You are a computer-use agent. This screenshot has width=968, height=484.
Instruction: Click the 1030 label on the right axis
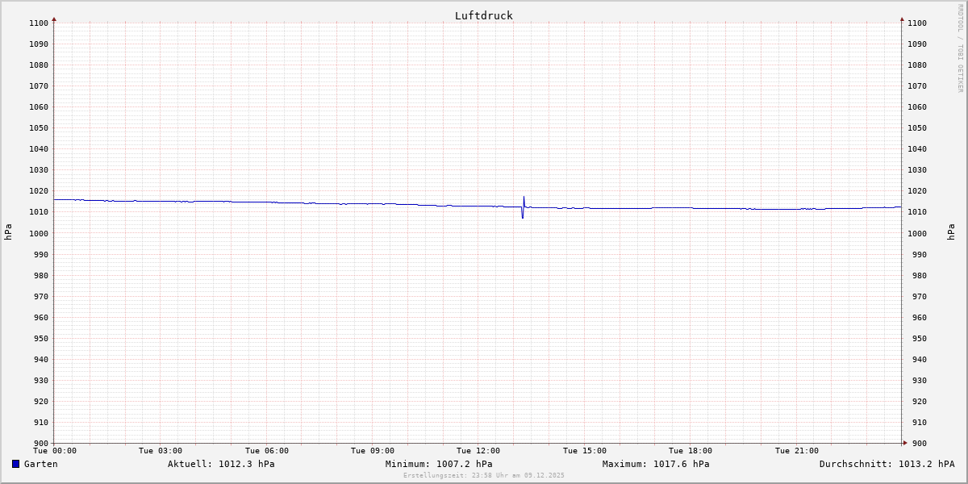(917, 170)
